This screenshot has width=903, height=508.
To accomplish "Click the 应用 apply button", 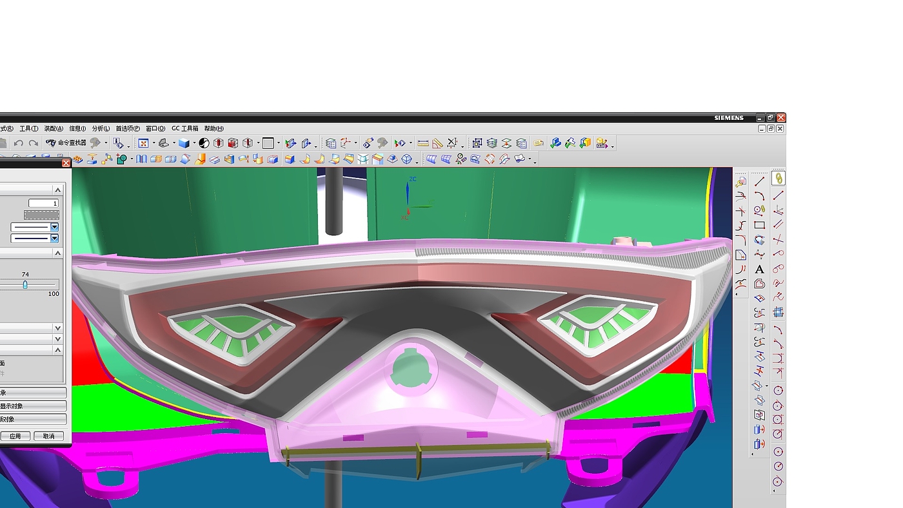I will click(15, 436).
